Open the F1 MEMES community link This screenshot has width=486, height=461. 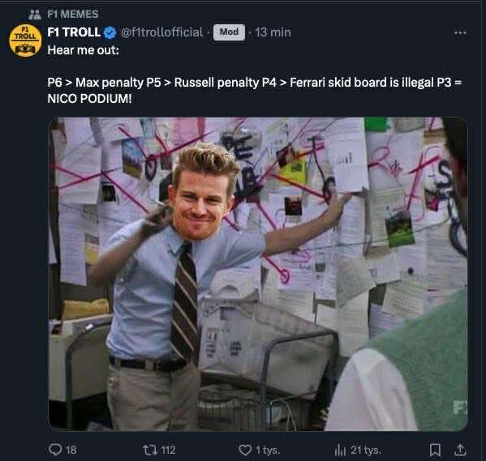coord(73,15)
